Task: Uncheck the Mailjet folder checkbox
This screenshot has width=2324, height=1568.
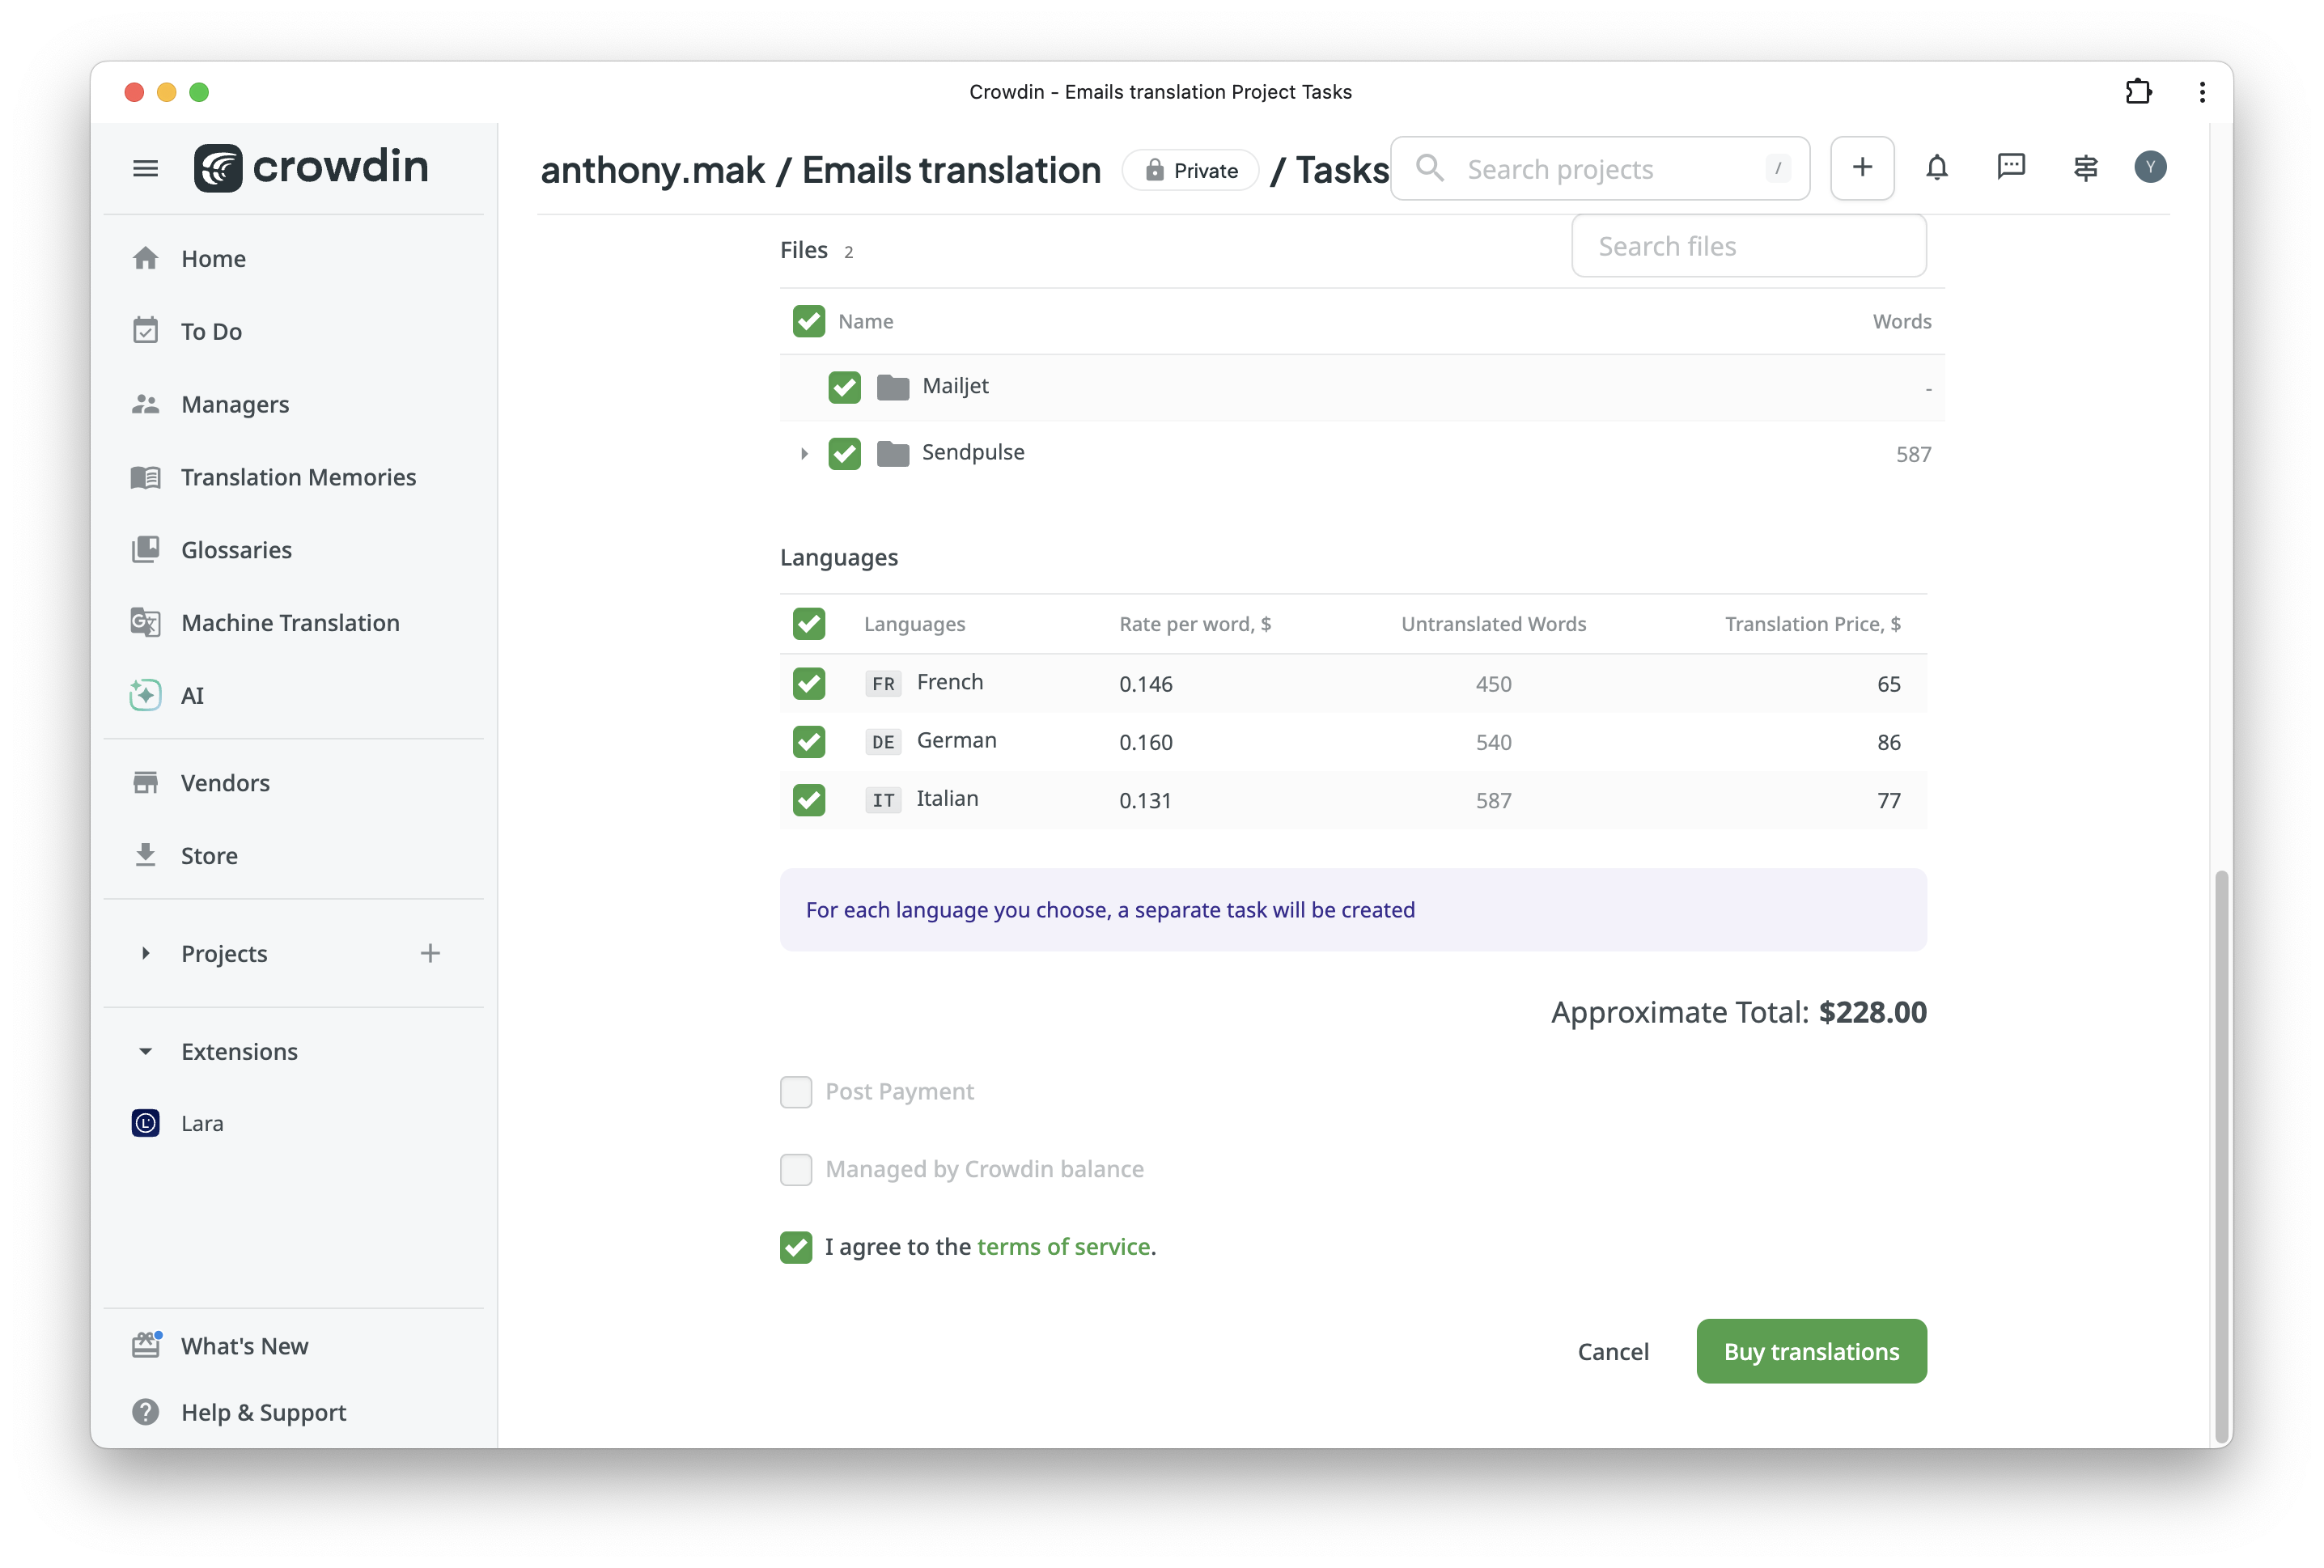Action: 844,387
